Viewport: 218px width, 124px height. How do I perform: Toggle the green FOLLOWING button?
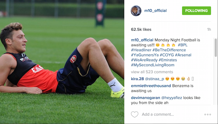197,11
